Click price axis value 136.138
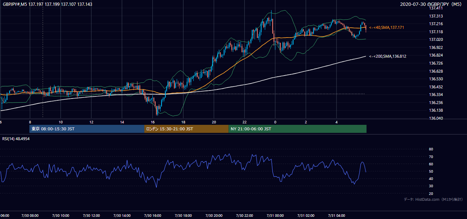The width and height of the screenshot is (467, 219). tap(436, 110)
